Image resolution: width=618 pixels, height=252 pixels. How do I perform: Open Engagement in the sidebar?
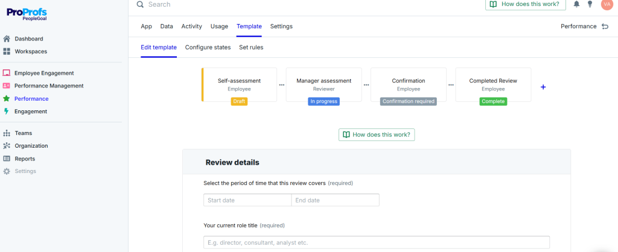tap(31, 112)
